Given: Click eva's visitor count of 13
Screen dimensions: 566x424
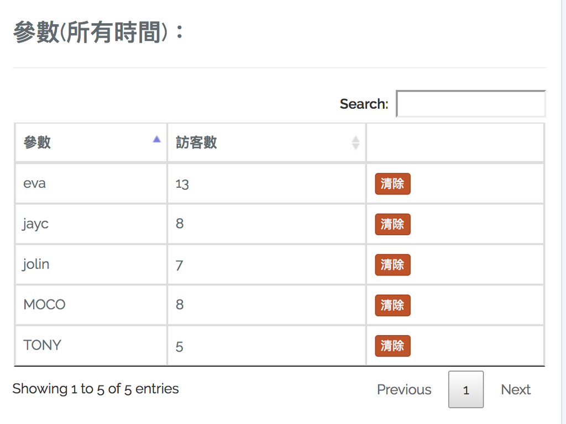Looking at the screenshot, I should click(182, 184).
